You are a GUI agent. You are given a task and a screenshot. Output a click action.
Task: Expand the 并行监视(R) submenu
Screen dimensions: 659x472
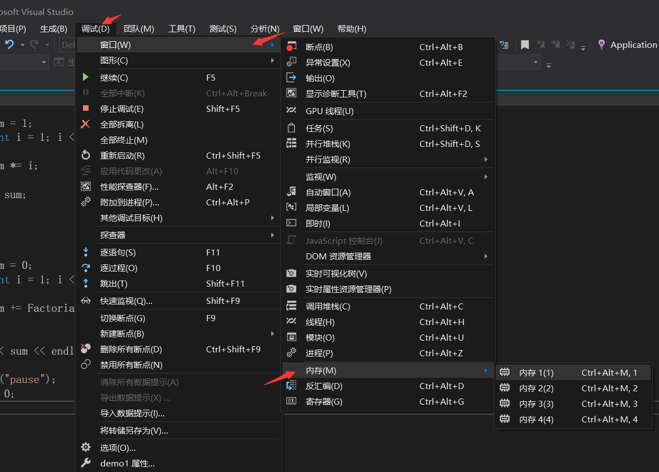(x=388, y=159)
